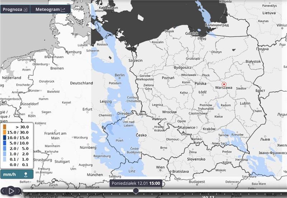Click the Lietuva country label

(269, 13)
